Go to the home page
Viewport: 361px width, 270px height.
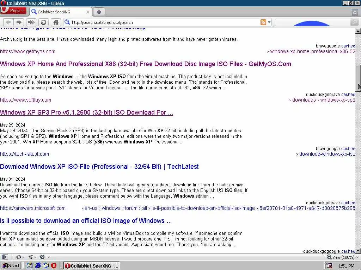[x=56, y=22]
